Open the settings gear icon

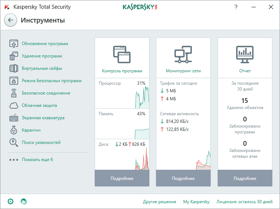tap(11, 201)
